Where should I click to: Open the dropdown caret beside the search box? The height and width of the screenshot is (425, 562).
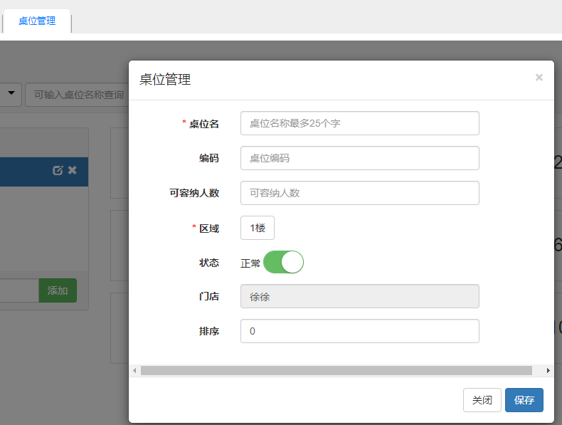[11, 94]
